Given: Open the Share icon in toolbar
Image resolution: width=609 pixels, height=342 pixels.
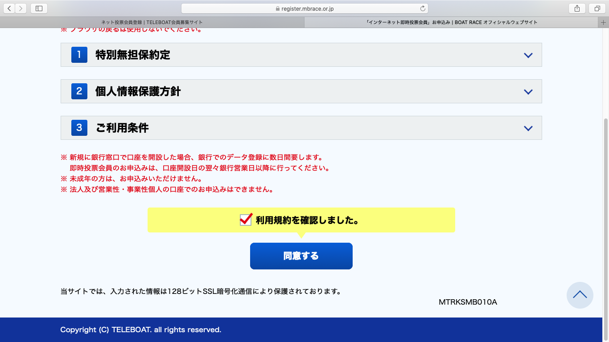Looking at the screenshot, I should (577, 8).
